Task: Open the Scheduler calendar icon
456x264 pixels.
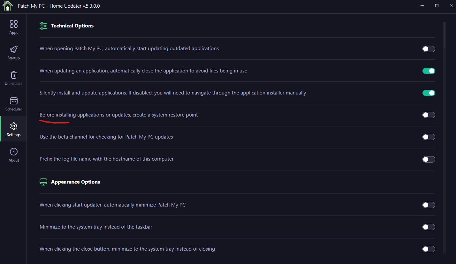Action: [14, 101]
